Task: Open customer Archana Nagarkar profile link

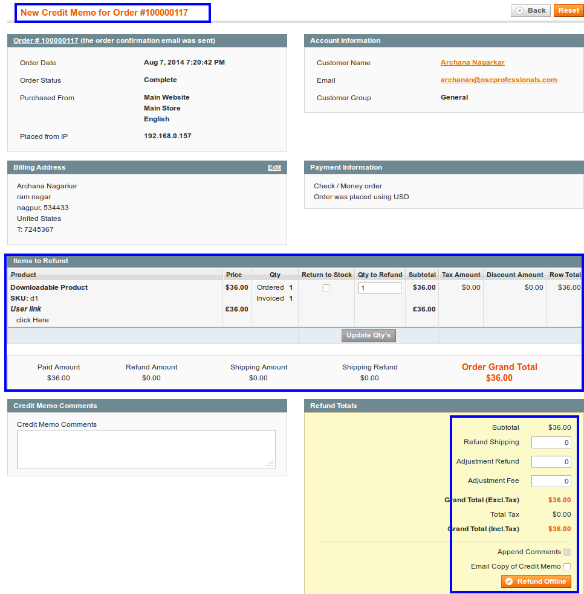Action: click(x=472, y=62)
